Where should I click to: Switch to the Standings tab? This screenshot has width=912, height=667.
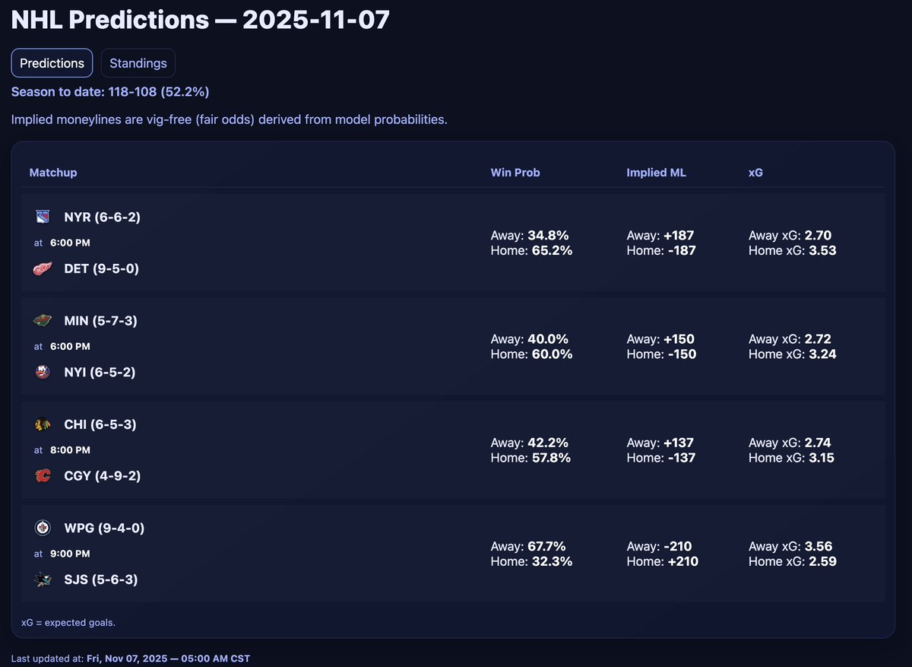pyautogui.click(x=138, y=63)
